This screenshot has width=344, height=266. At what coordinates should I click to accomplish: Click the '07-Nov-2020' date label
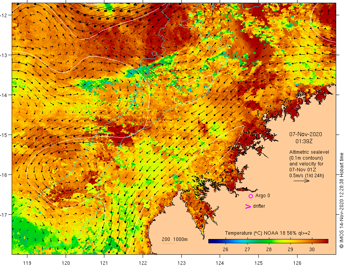point(305,134)
